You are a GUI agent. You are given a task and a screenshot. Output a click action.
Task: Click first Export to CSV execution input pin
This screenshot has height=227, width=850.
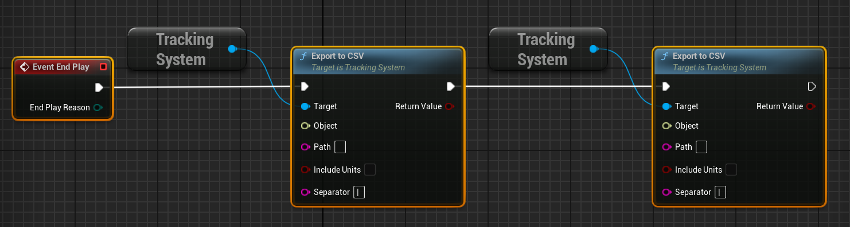[x=305, y=86]
